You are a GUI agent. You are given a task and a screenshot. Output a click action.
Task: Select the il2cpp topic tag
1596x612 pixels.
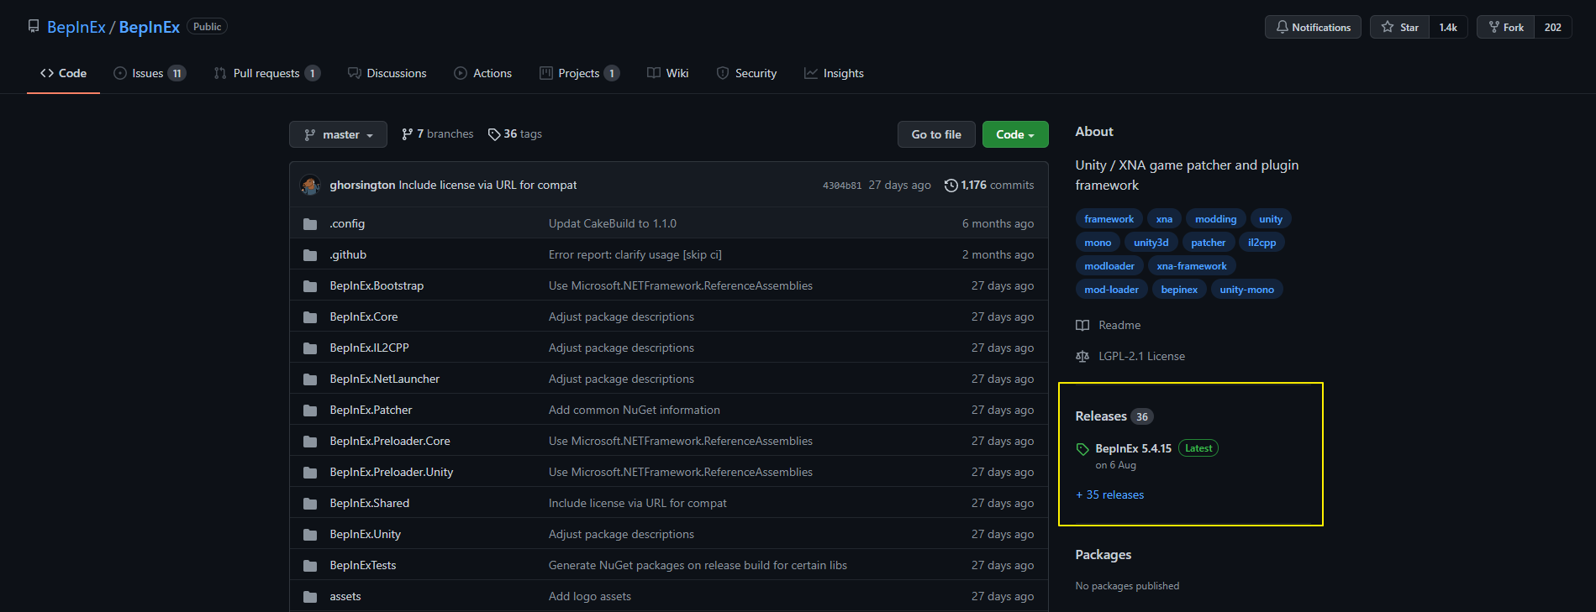click(x=1262, y=243)
